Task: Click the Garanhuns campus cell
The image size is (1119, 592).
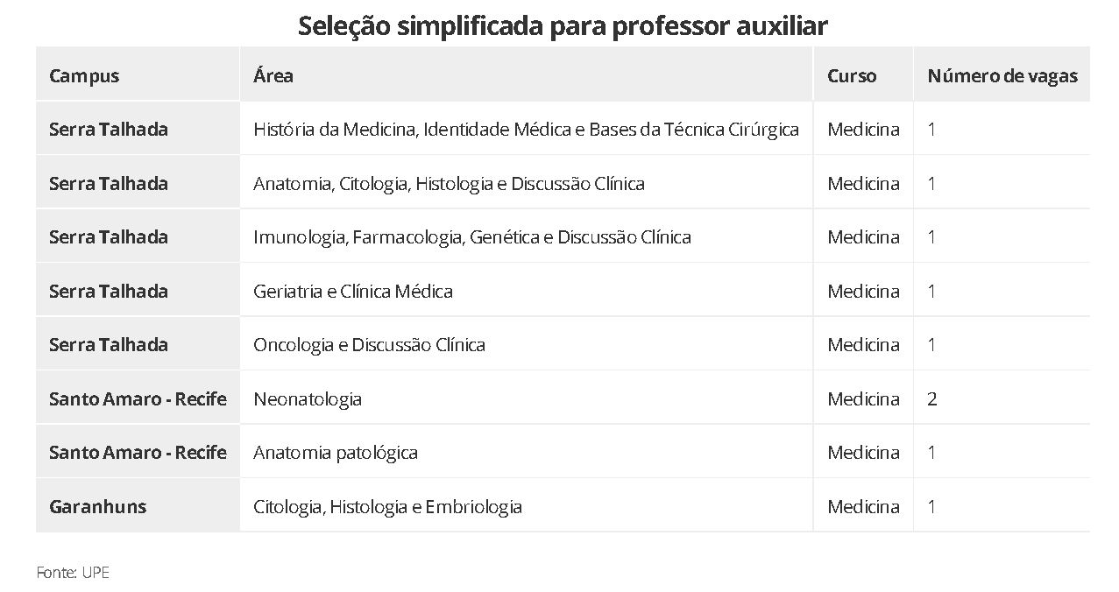Action: click(98, 507)
